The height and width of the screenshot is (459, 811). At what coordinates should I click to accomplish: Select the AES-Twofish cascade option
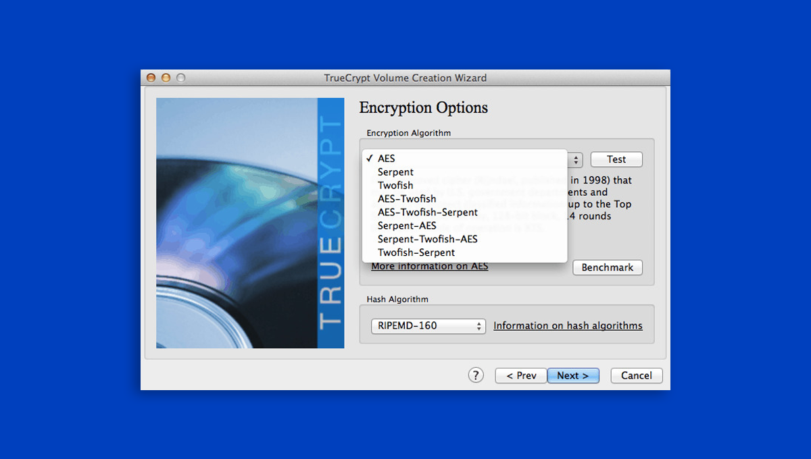click(x=464, y=199)
